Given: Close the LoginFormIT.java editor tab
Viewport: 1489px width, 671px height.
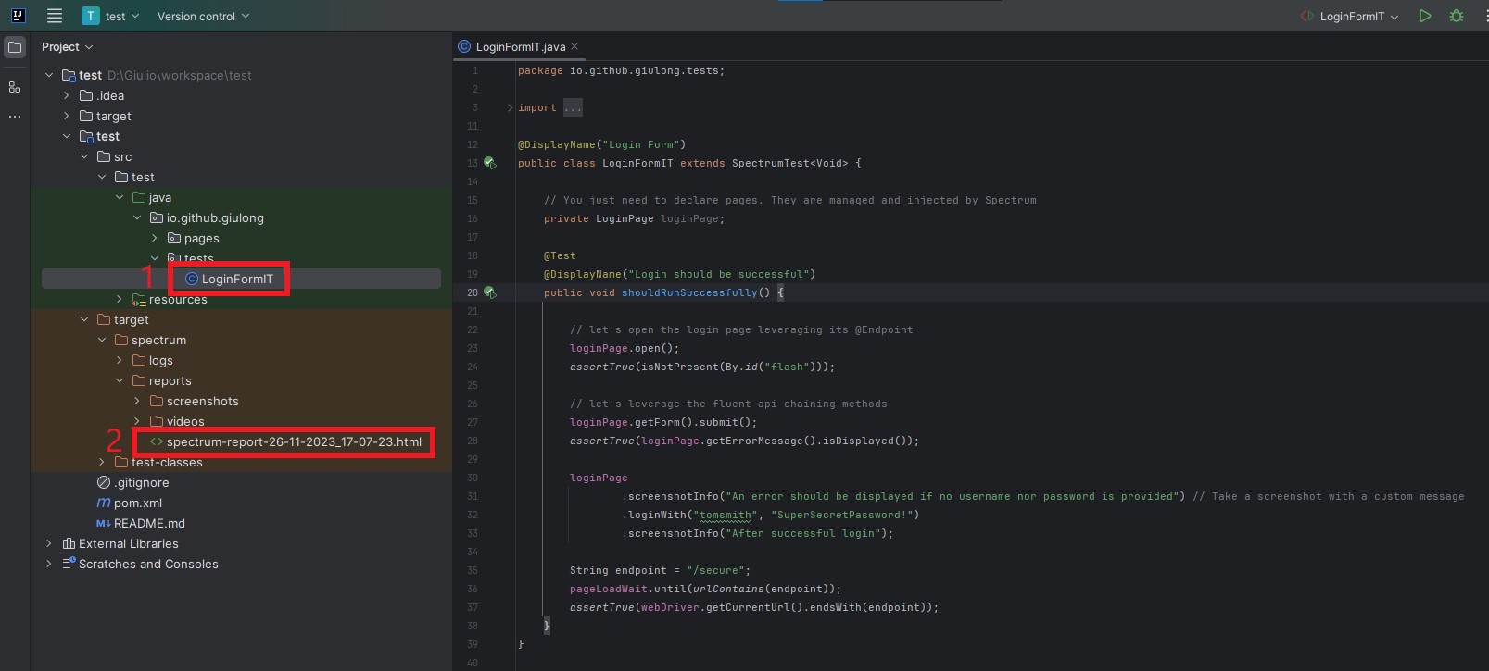Looking at the screenshot, I should point(574,46).
